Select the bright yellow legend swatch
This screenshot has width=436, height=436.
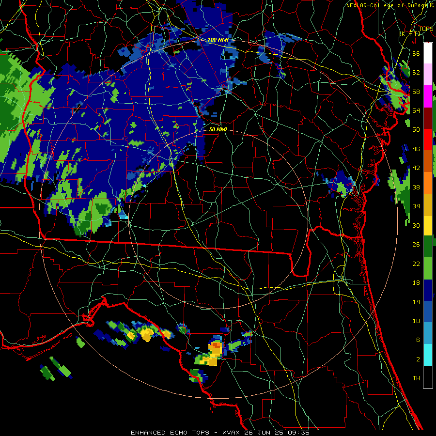[x=428, y=225]
